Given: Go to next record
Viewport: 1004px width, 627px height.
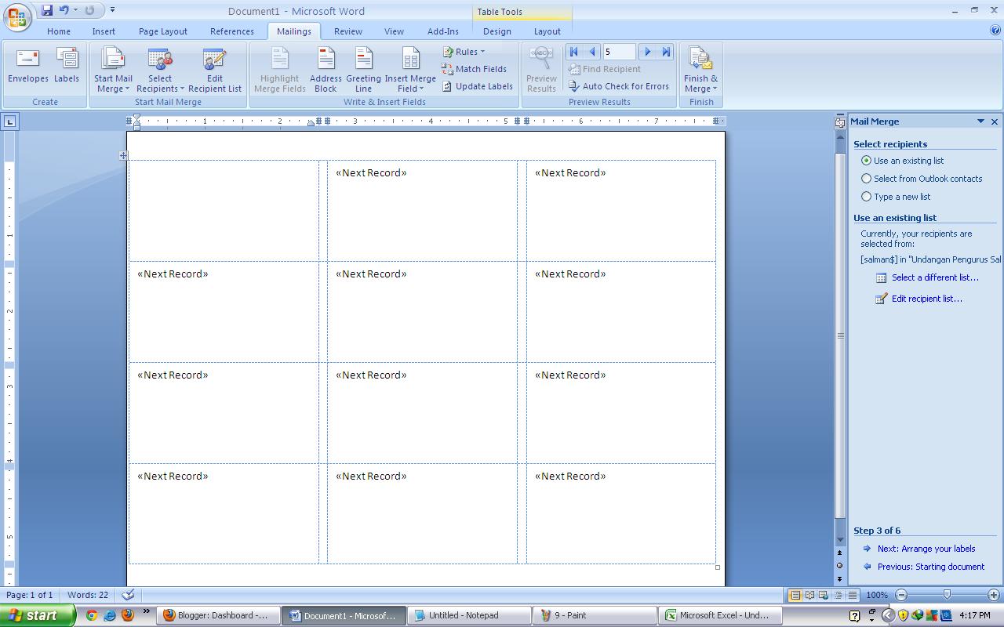Looking at the screenshot, I should point(648,52).
